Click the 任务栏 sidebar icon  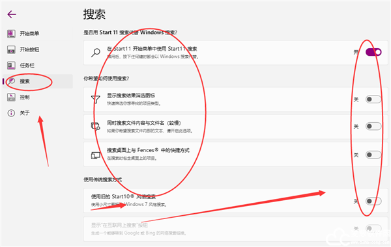[11, 66]
